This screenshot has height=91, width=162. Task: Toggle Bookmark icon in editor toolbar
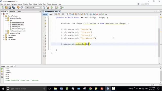[x=87, y=14]
